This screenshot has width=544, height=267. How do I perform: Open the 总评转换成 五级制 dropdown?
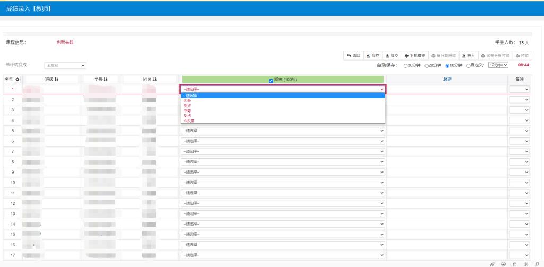click(65, 65)
